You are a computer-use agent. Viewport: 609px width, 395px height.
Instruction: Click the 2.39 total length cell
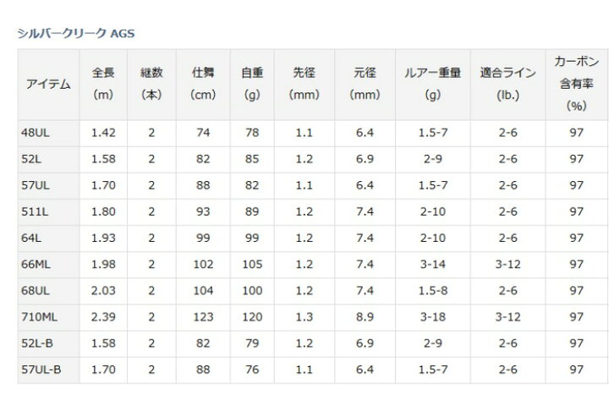(103, 317)
